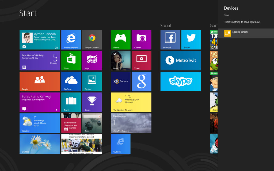Launch the Outlook tile
Screen dimensions: 274x171
pos(121,144)
